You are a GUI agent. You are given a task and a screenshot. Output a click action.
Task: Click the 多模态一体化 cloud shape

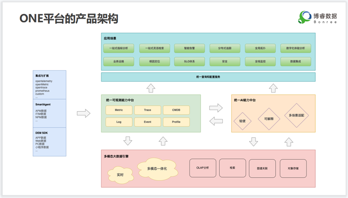(157, 169)
